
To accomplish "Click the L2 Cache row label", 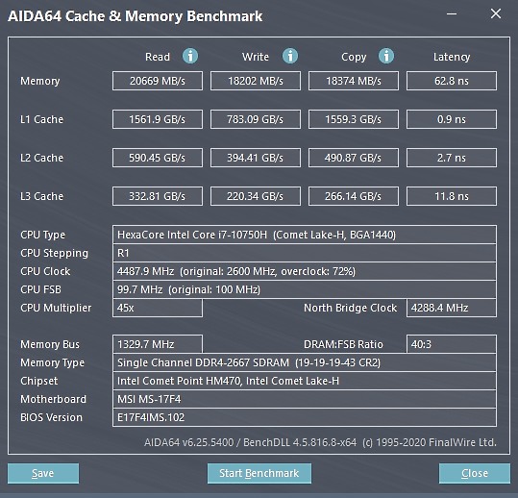I will point(41,158).
